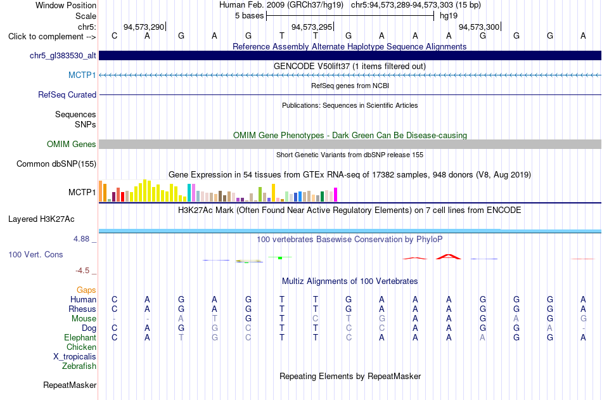This screenshot has height=400, width=602.
Task: Click the Window Position track label
Action: [x=66, y=5]
